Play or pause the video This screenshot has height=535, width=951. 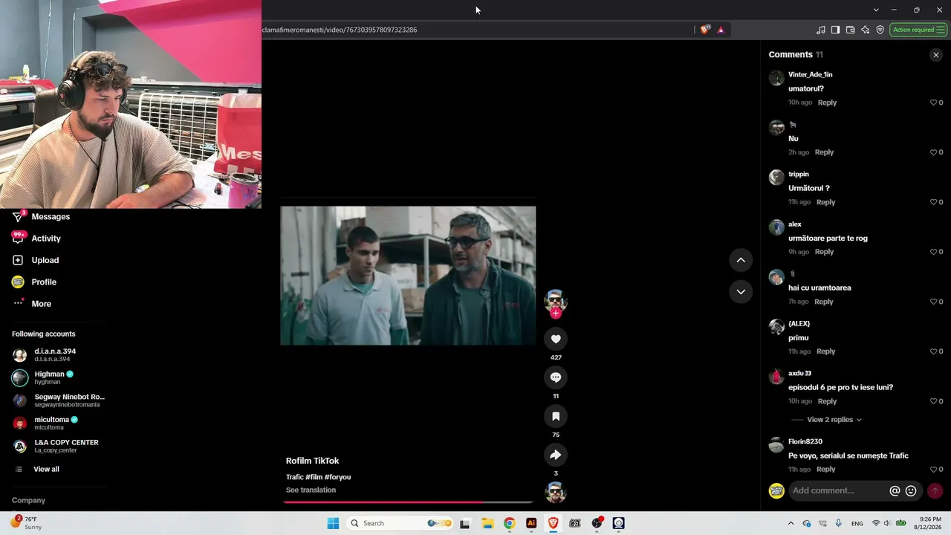pyautogui.click(x=408, y=276)
